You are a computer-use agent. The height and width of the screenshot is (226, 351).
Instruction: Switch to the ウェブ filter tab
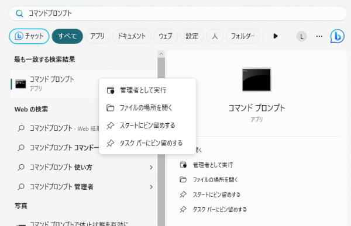pos(166,36)
